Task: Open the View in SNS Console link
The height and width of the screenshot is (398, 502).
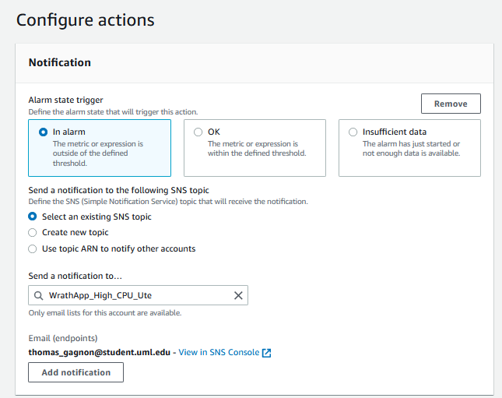Action: (x=219, y=353)
